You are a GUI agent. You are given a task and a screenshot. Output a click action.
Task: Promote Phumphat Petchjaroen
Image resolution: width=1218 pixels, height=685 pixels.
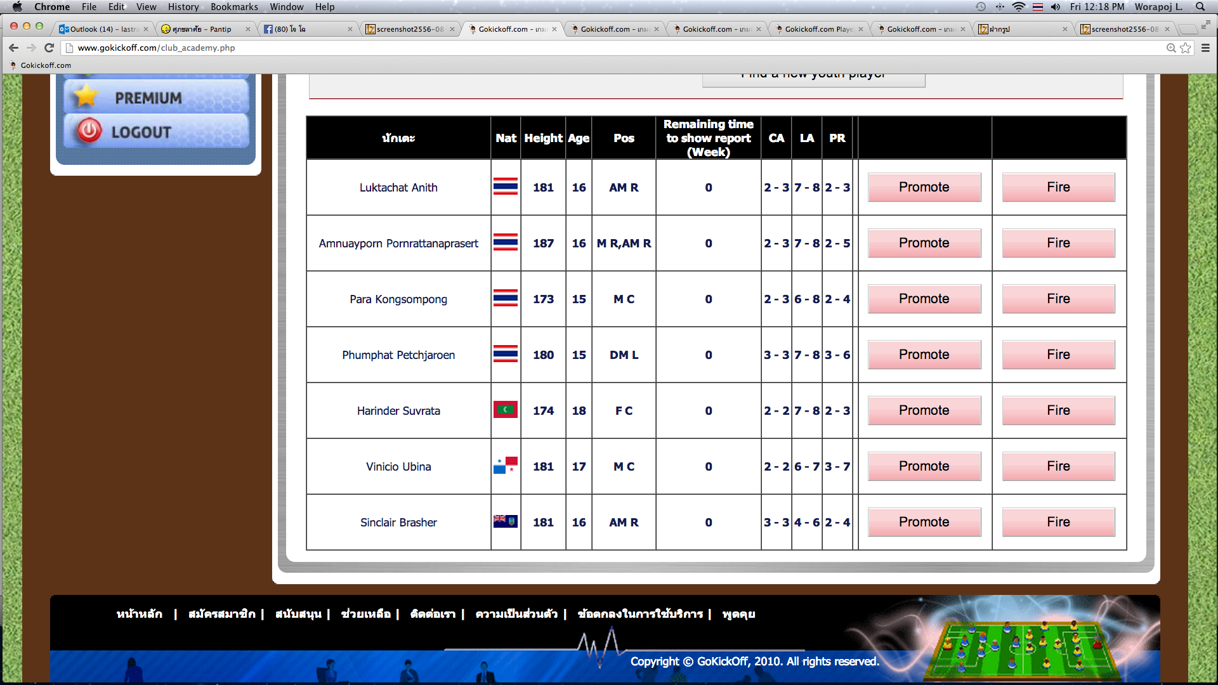point(924,355)
